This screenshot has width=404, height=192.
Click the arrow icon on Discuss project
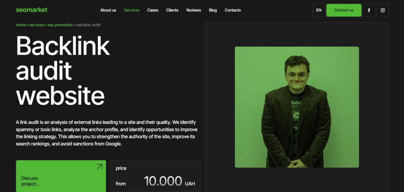coord(99,167)
